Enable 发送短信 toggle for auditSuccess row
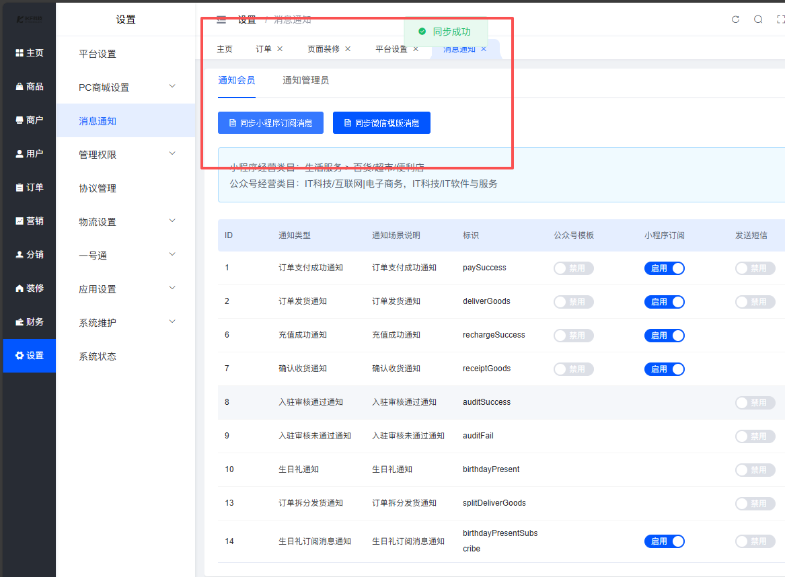The height and width of the screenshot is (577, 785). click(755, 403)
